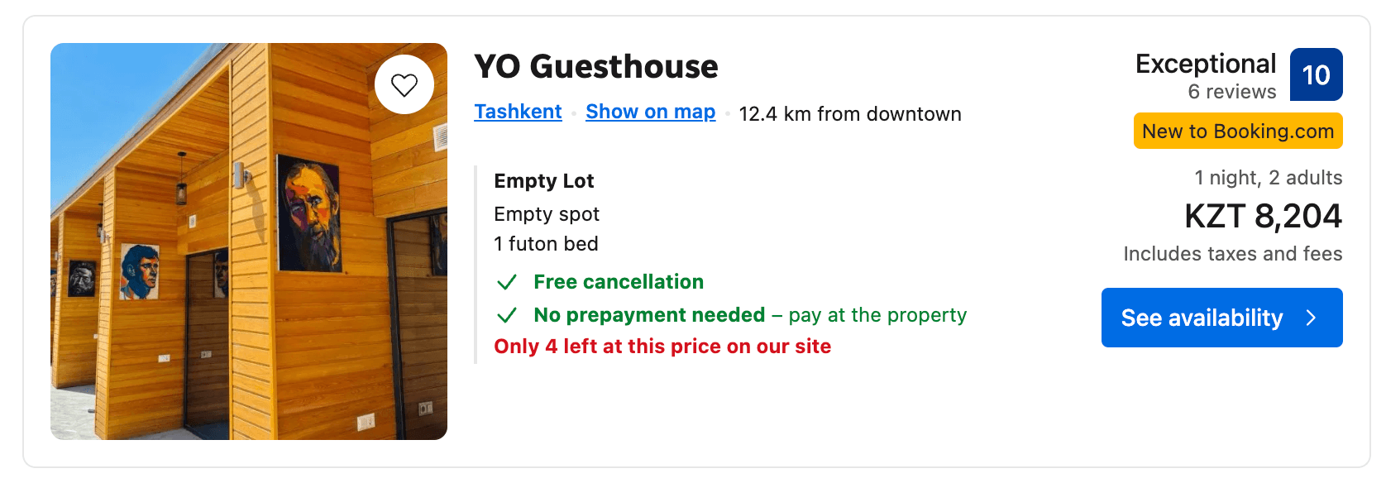Click the 12.4 km from downtown text

click(x=850, y=114)
